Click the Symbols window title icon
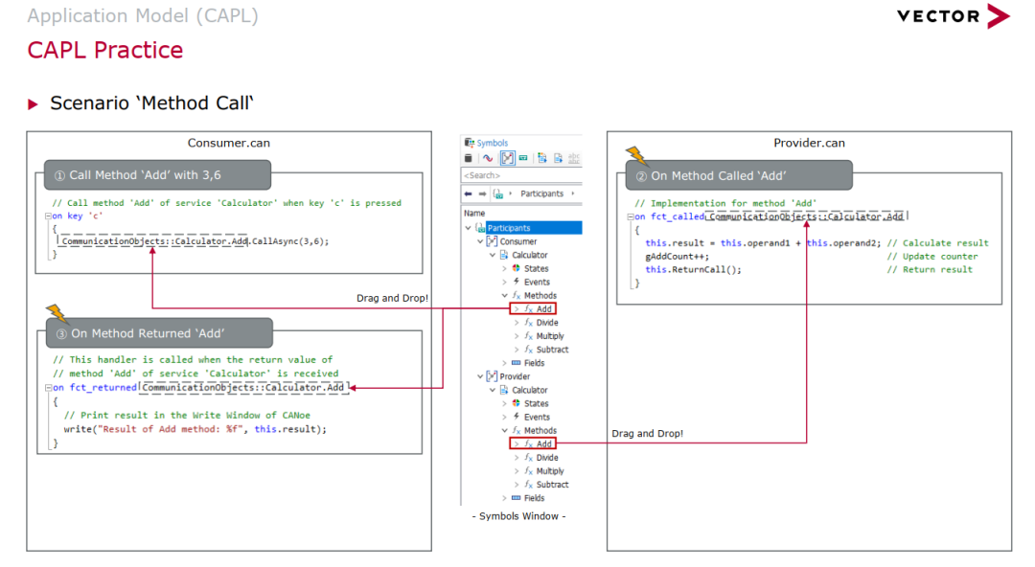 [470, 143]
